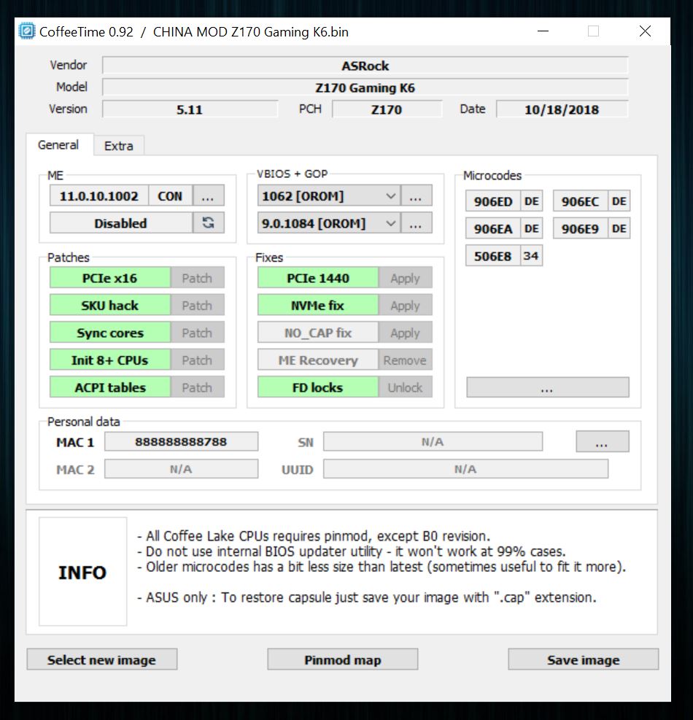Click the MAC 1 address field
The image size is (693, 720).
tap(181, 441)
